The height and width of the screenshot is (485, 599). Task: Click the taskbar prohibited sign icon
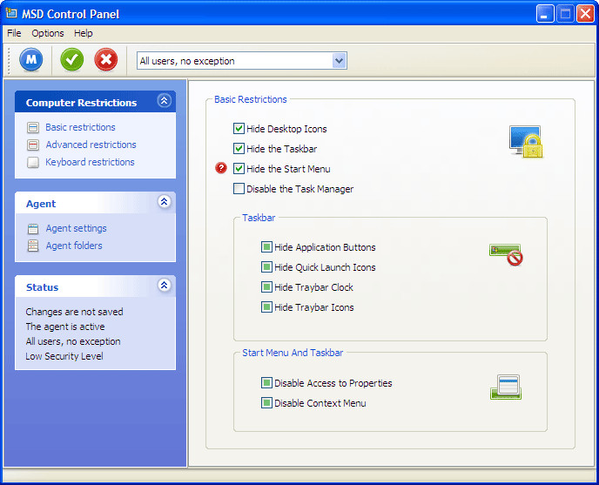coord(506,253)
